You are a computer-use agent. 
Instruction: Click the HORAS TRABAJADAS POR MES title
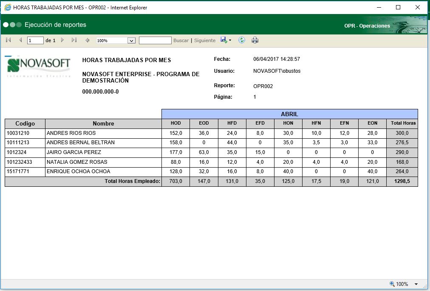point(127,60)
